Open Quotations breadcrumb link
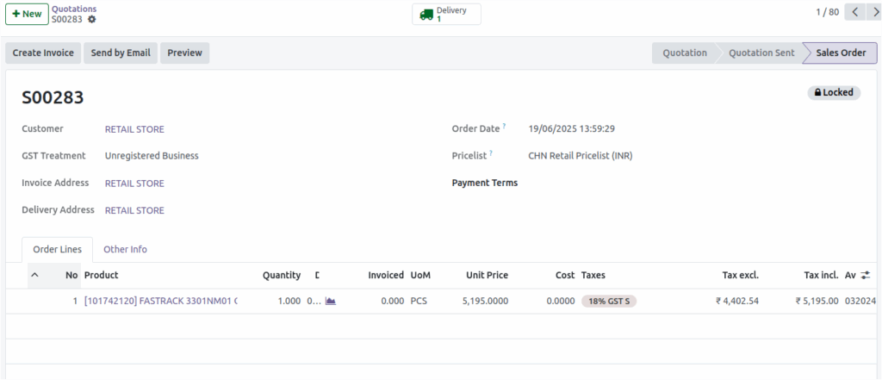The width and height of the screenshot is (882, 380). coord(74,9)
